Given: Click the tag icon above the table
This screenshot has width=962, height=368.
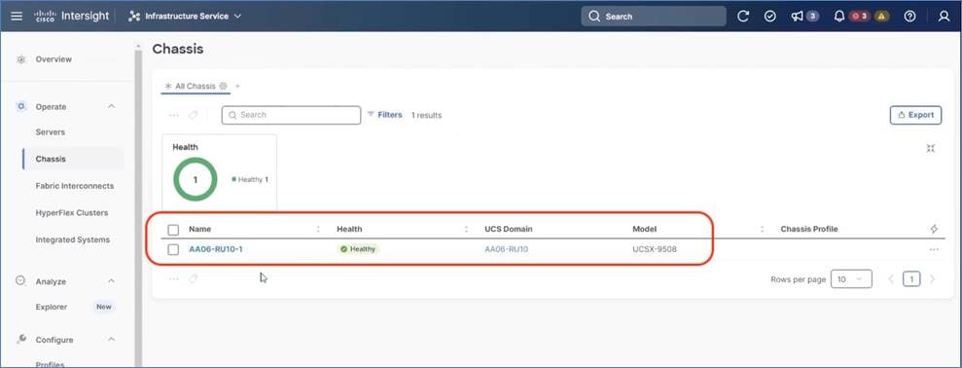Looking at the screenshot, I should [194, 115].
